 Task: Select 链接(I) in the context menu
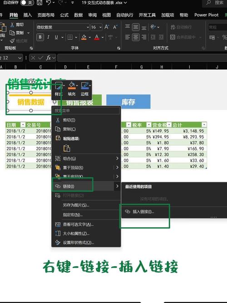(86, 186)
